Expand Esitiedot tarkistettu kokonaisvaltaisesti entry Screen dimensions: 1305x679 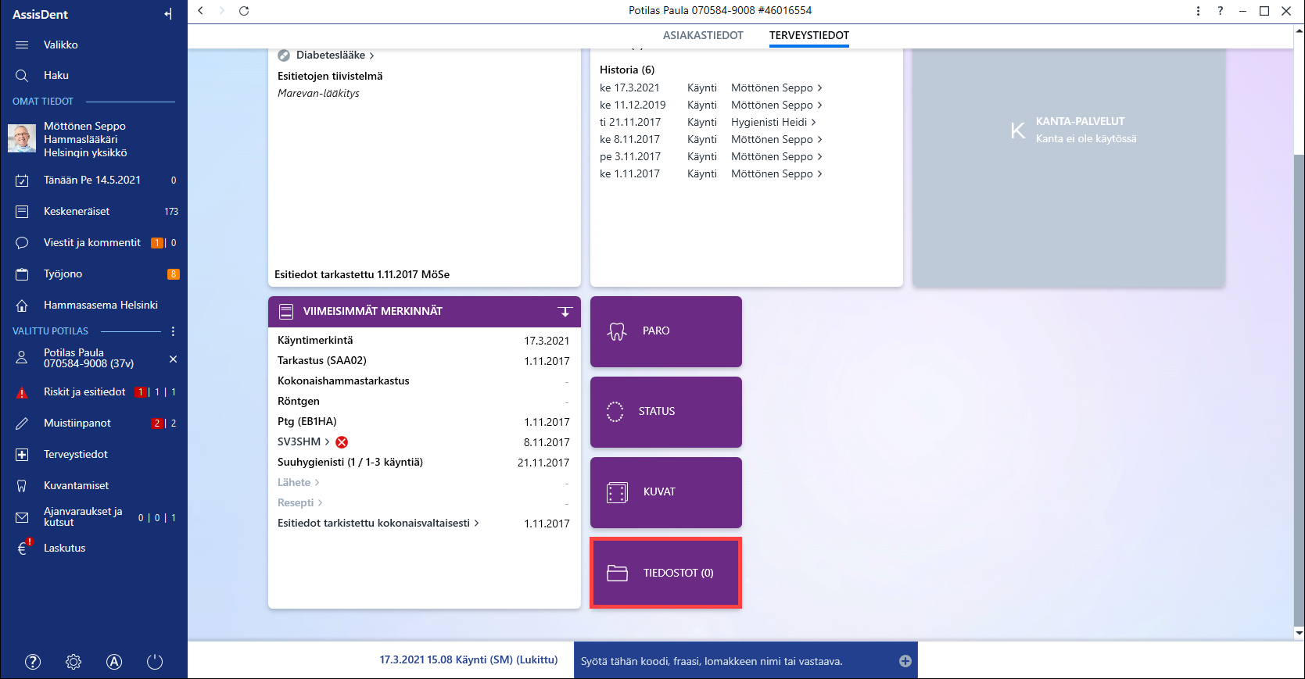(378, 523)
